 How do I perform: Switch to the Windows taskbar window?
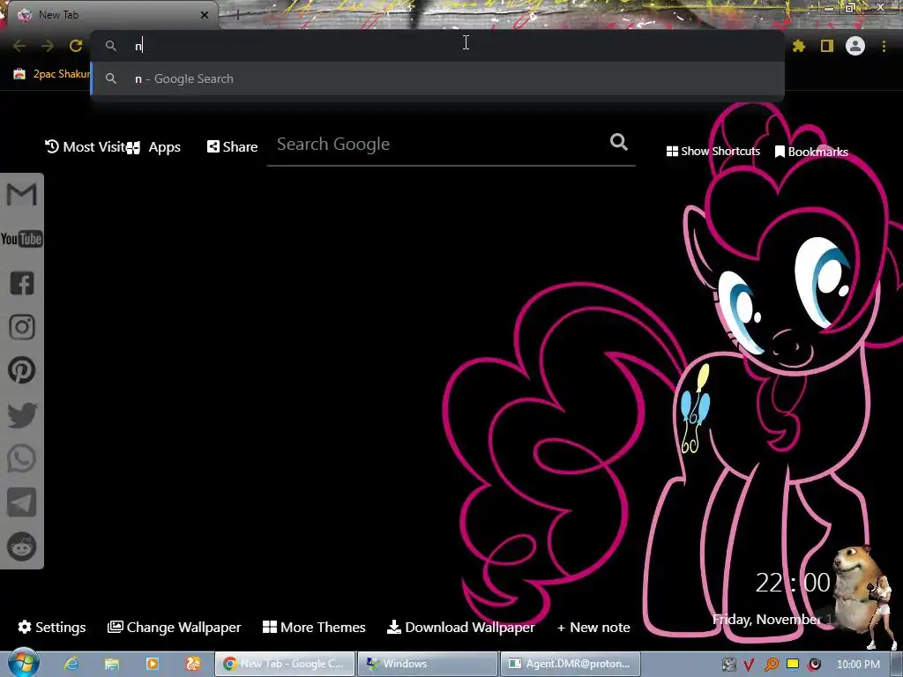[x=427, y=664]
